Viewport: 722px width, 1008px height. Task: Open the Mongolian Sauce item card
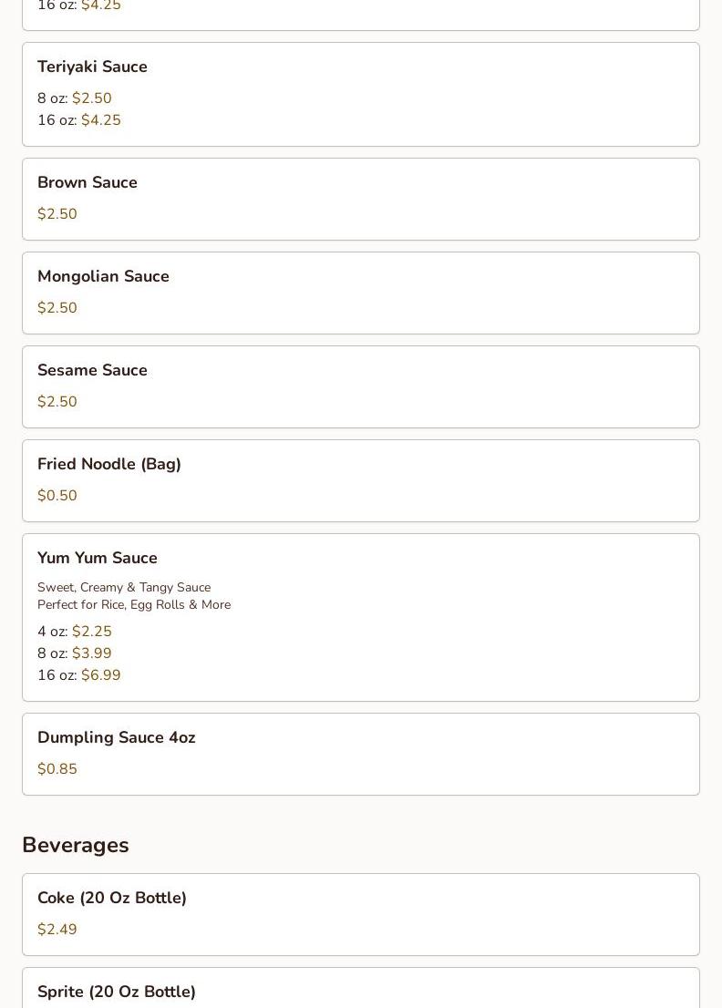tap(361, 293)
